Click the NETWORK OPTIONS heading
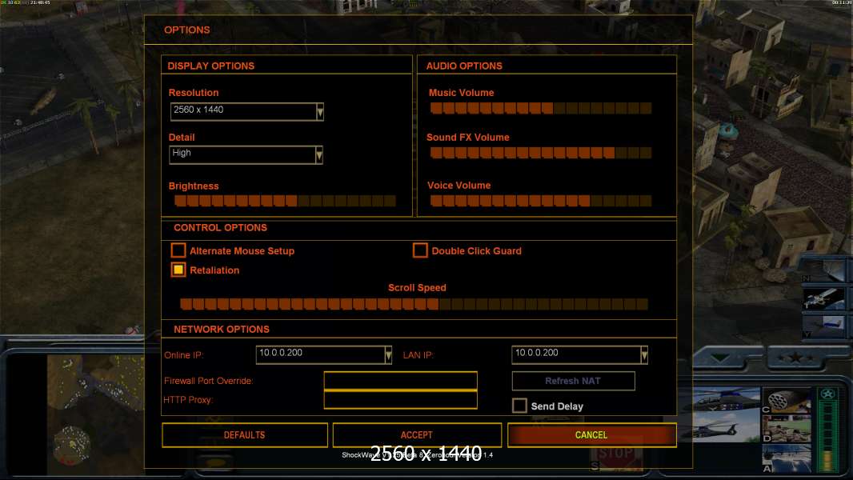 222,330
